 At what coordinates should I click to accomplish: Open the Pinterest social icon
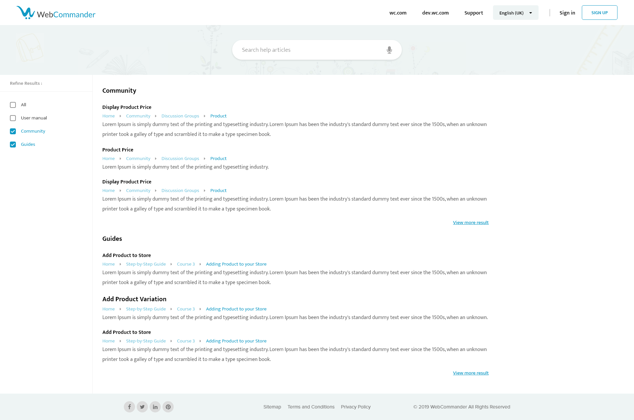(x=168, y=407)
